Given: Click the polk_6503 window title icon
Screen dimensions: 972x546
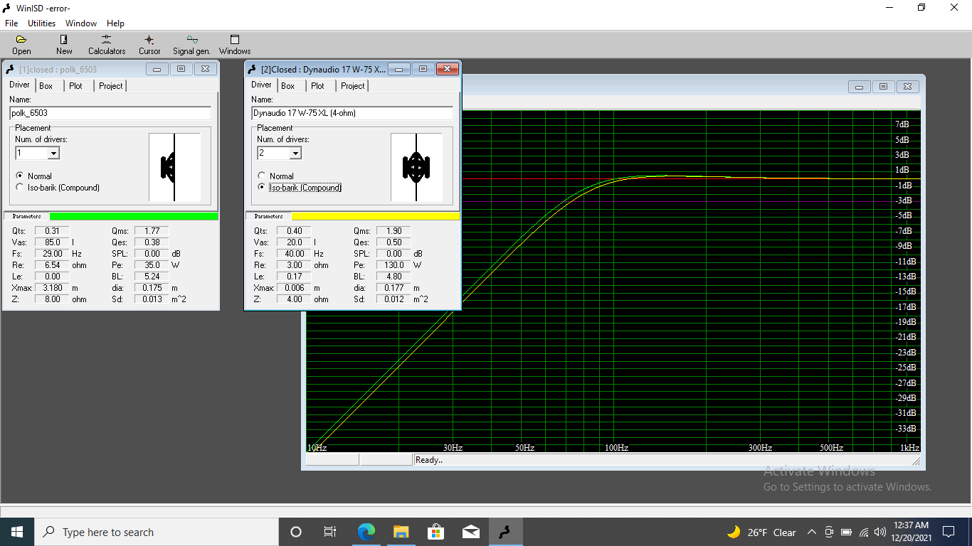Looking at the screenshot, I should (11, 69).
